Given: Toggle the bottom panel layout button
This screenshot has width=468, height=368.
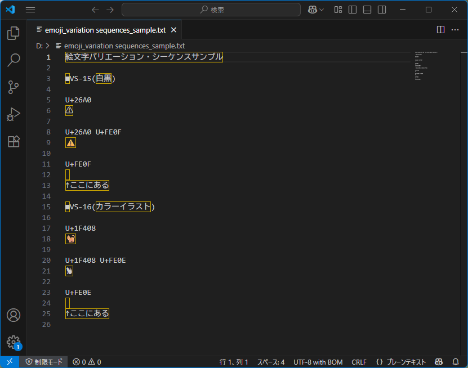Looking at the screenshot, I should coord(367,10).
